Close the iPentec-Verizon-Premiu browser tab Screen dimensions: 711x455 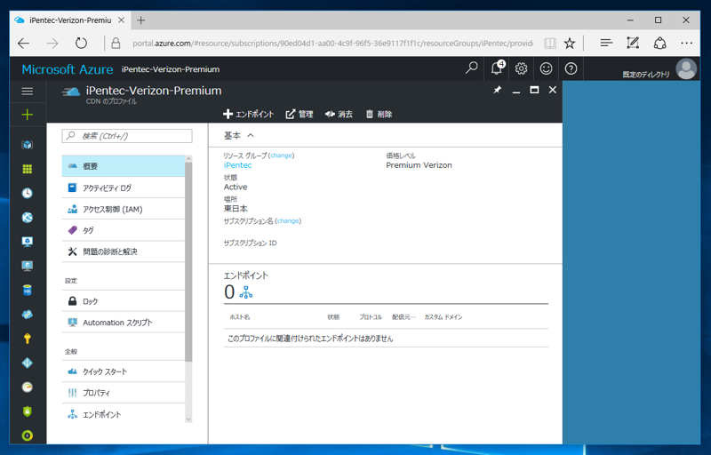tap(121, 20)
